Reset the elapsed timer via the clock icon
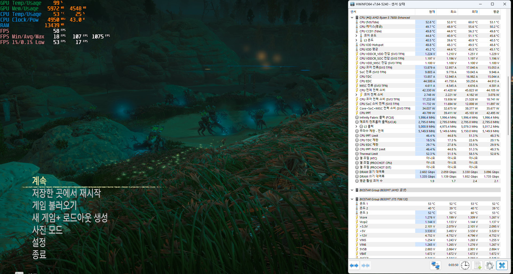The image size is (513, 274). click(x=465, y=265)
